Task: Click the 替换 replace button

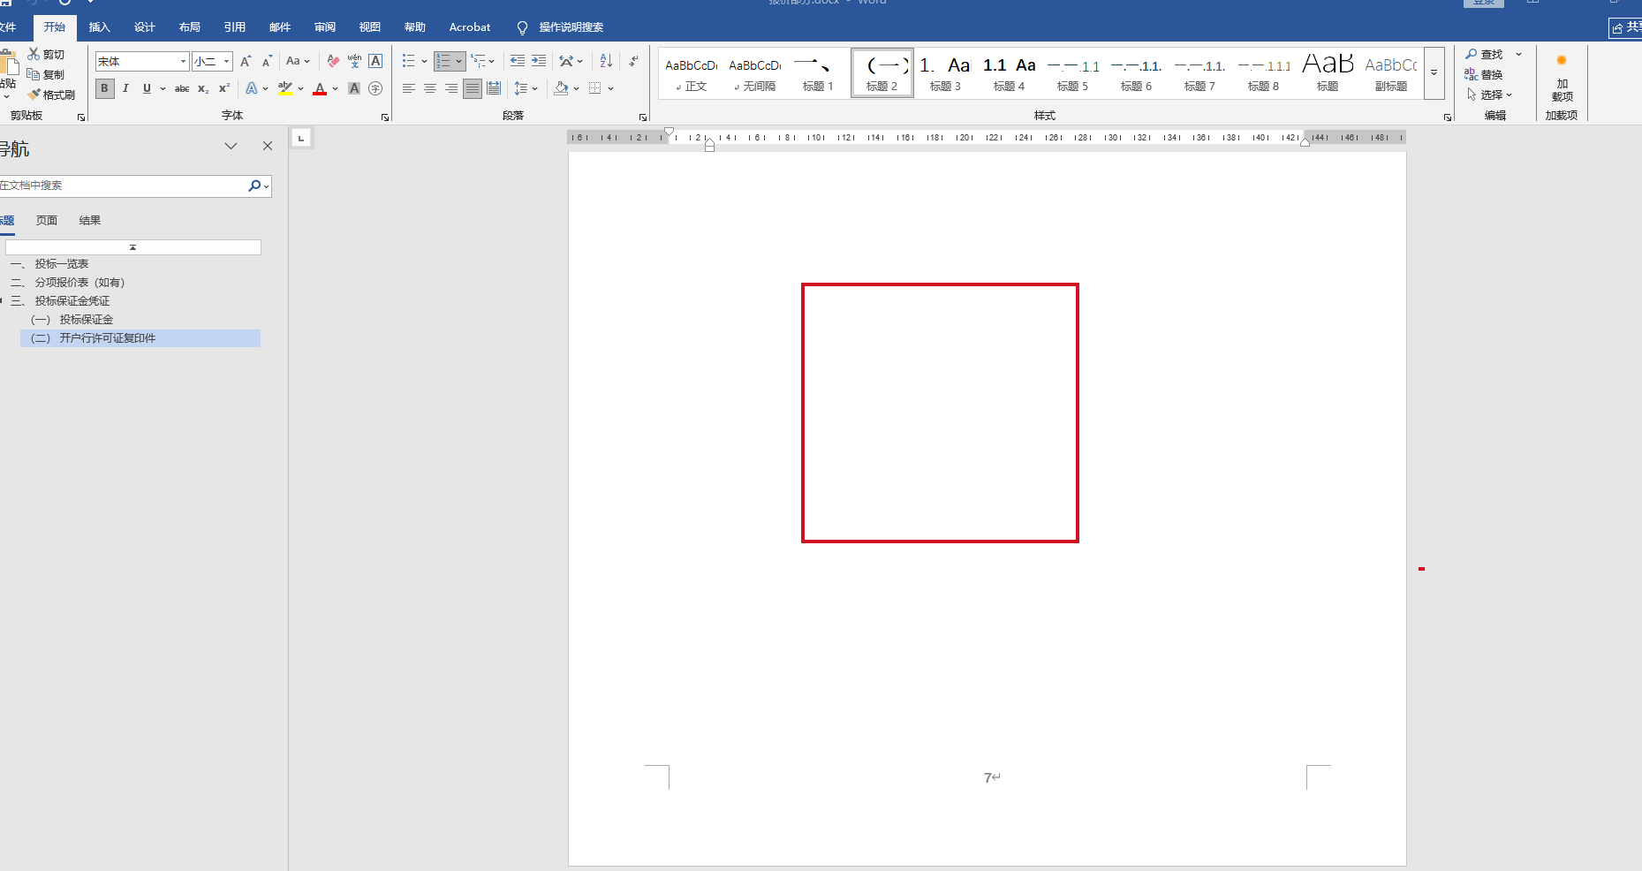Action: [x=1484, y=74]
